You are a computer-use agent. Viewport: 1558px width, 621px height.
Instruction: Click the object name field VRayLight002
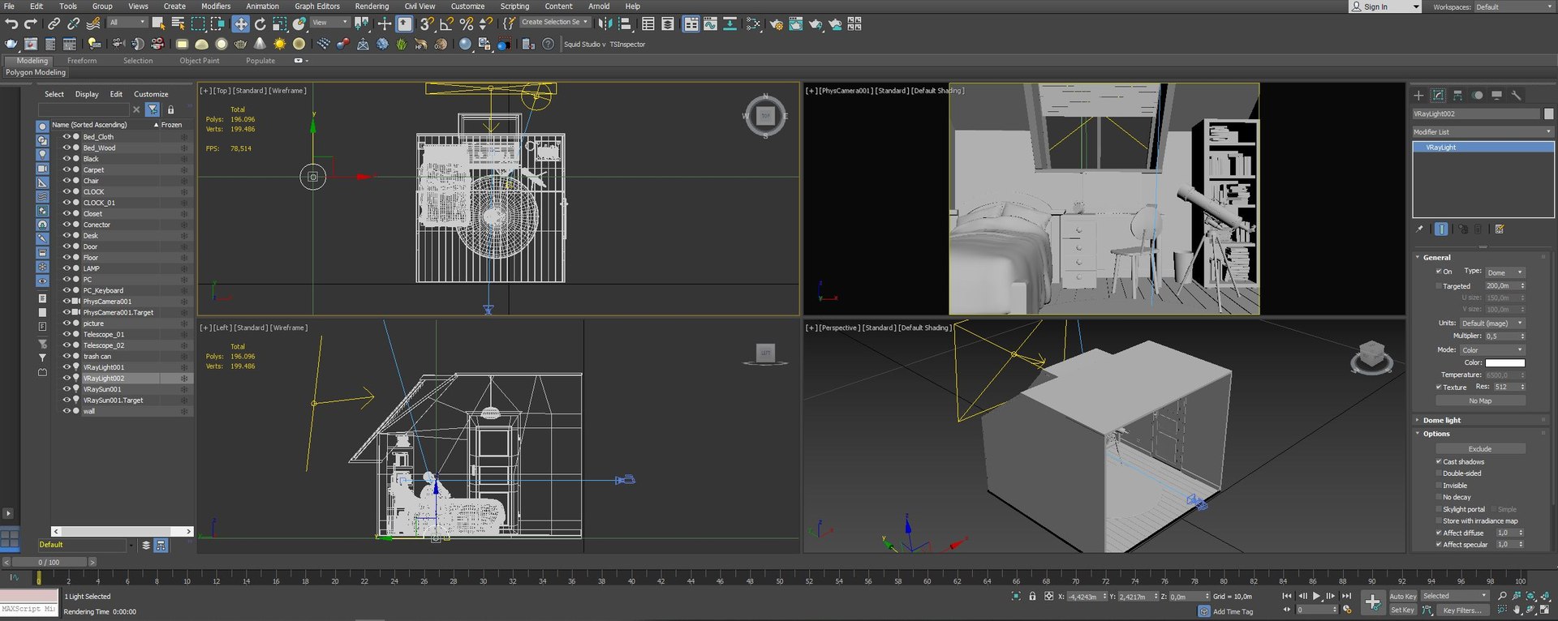1478,113
